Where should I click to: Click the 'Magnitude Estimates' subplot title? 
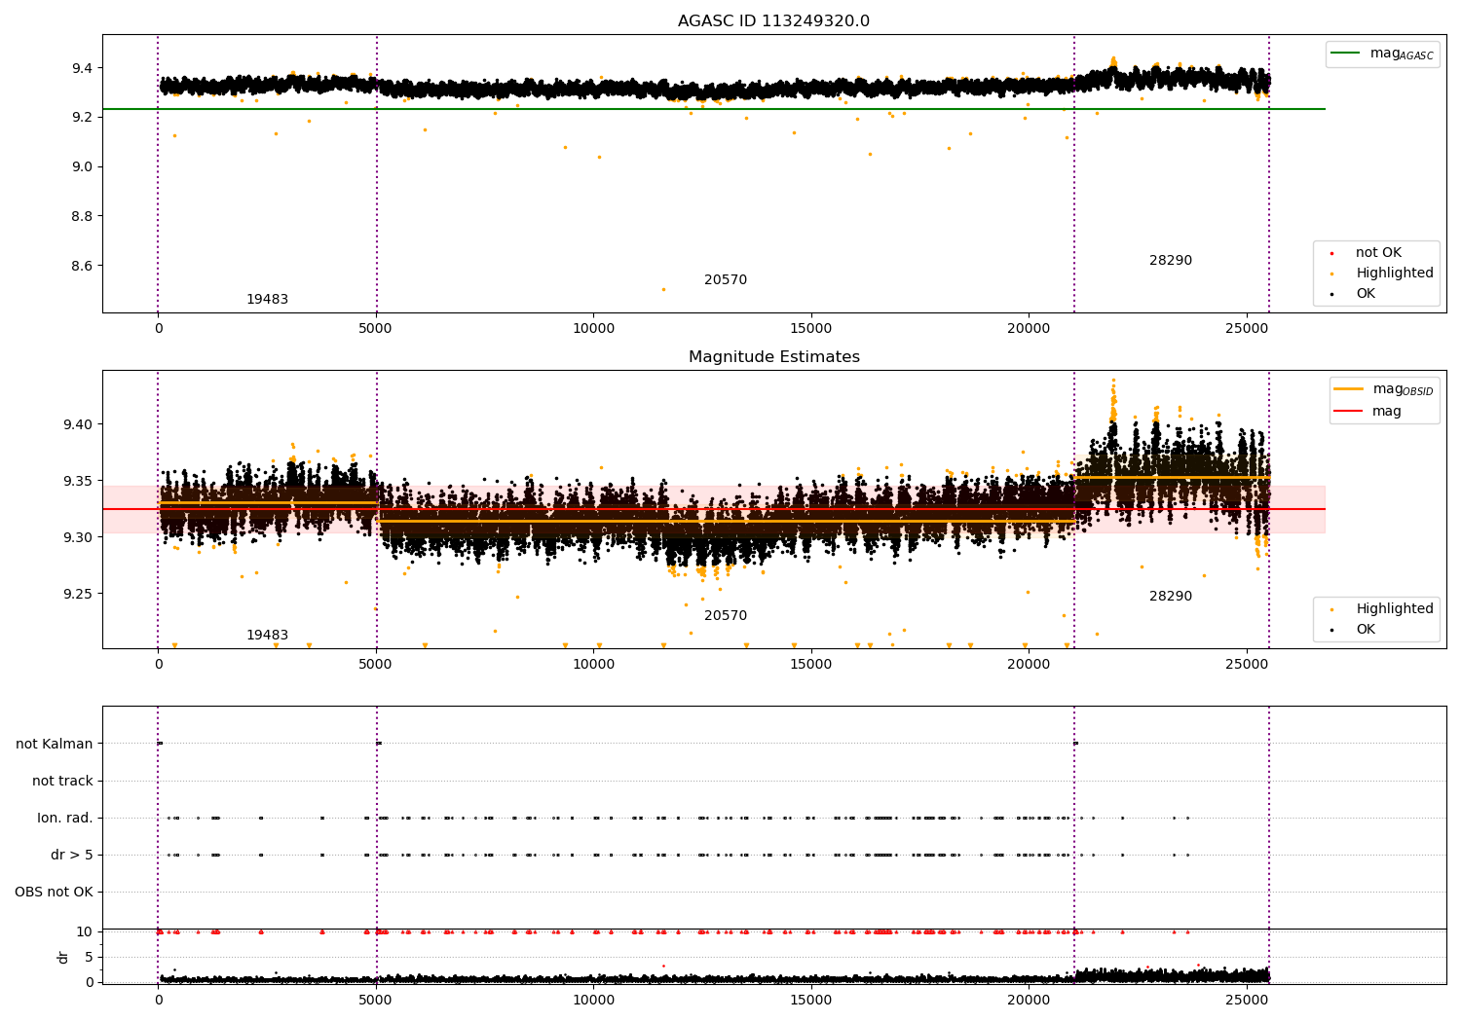coord(773,357)
